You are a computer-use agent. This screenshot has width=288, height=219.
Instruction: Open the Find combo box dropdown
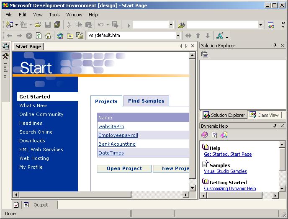pos(260,25)
